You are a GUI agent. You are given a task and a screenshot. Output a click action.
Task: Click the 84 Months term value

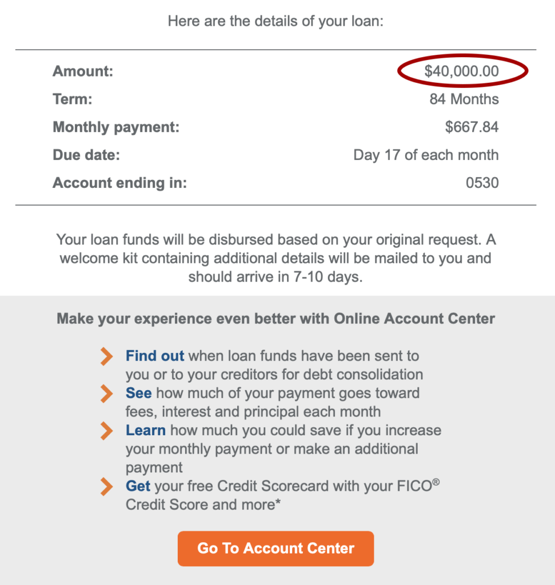point(464,99)
